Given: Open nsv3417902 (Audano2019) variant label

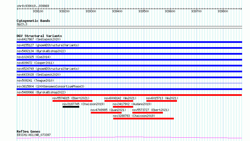Looking at the screenshot, I should click(x=132, y=104).
